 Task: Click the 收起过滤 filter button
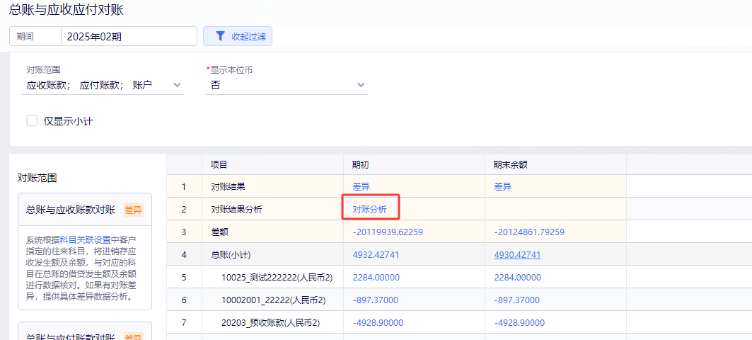(238, 36)
